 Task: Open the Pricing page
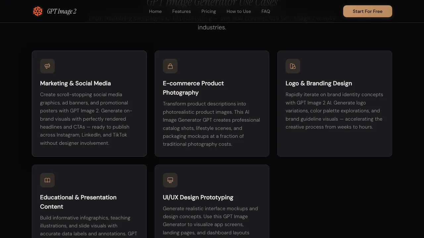tap(208, 11)
